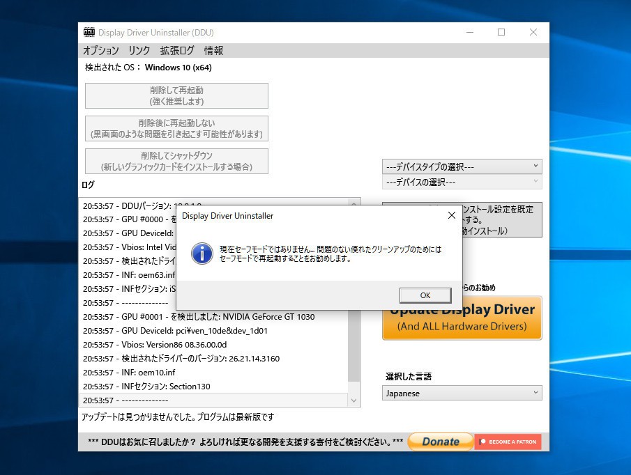Click the DDU app icon in title bar
Screen dimensions: 631x475
tap(89, 32)
